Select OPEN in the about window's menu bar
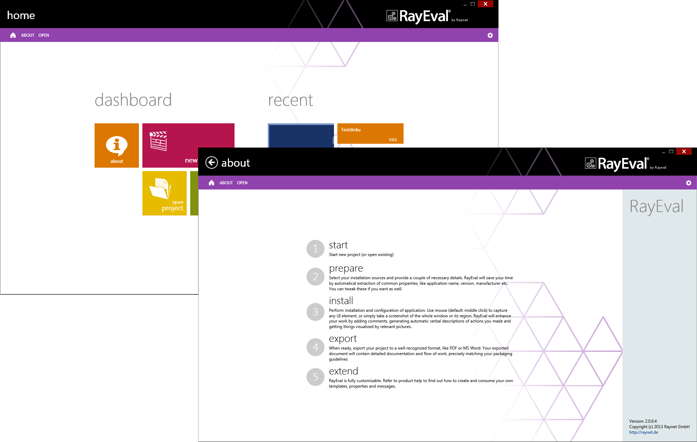Screen dimensions: 697x442 coord(242,183)
